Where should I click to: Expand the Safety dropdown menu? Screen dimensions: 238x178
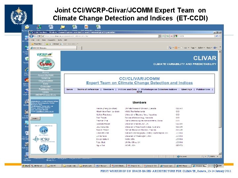pos(201,48)
